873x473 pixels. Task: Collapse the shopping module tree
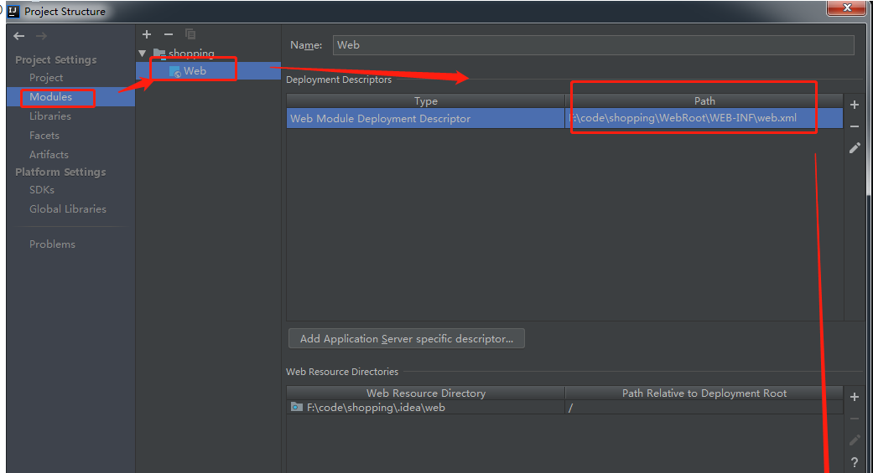[x=143, y=54]
